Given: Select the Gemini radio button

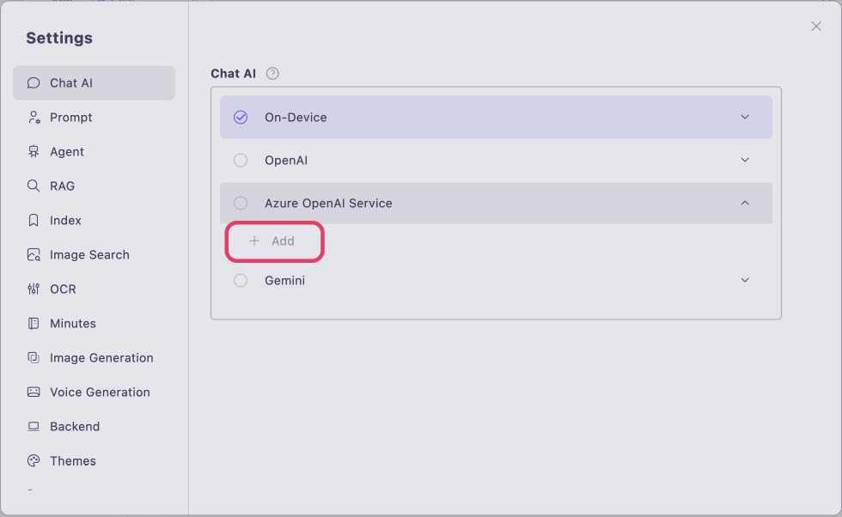Looking at the screenshot, I should (x=241, y=280).
